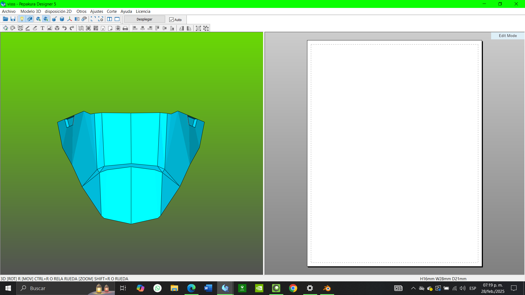Click the save floppy disk icon
This screenshot has height=295, width=525.
(x=13, y=19)
